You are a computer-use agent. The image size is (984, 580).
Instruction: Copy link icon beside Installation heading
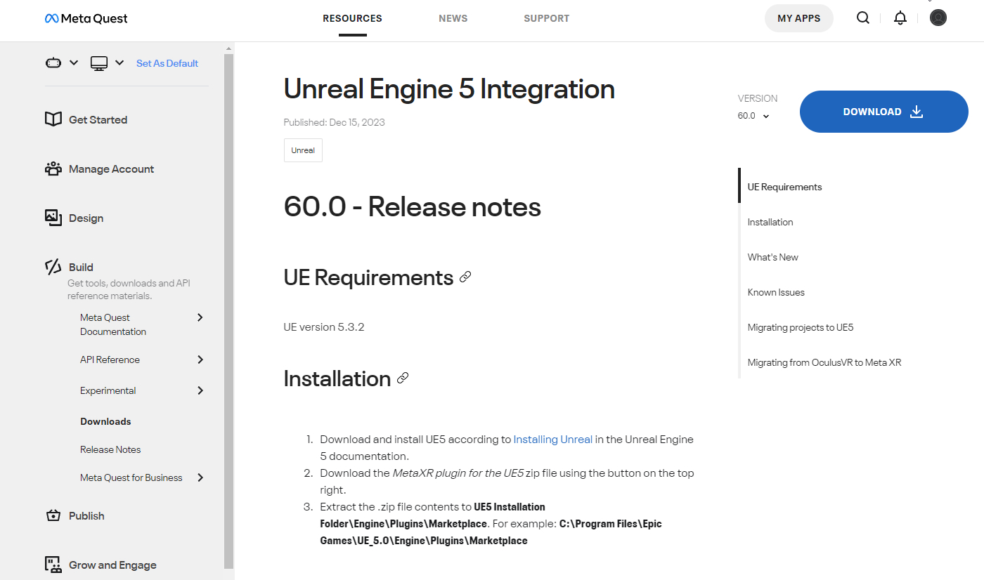click(x=403, y=378)
